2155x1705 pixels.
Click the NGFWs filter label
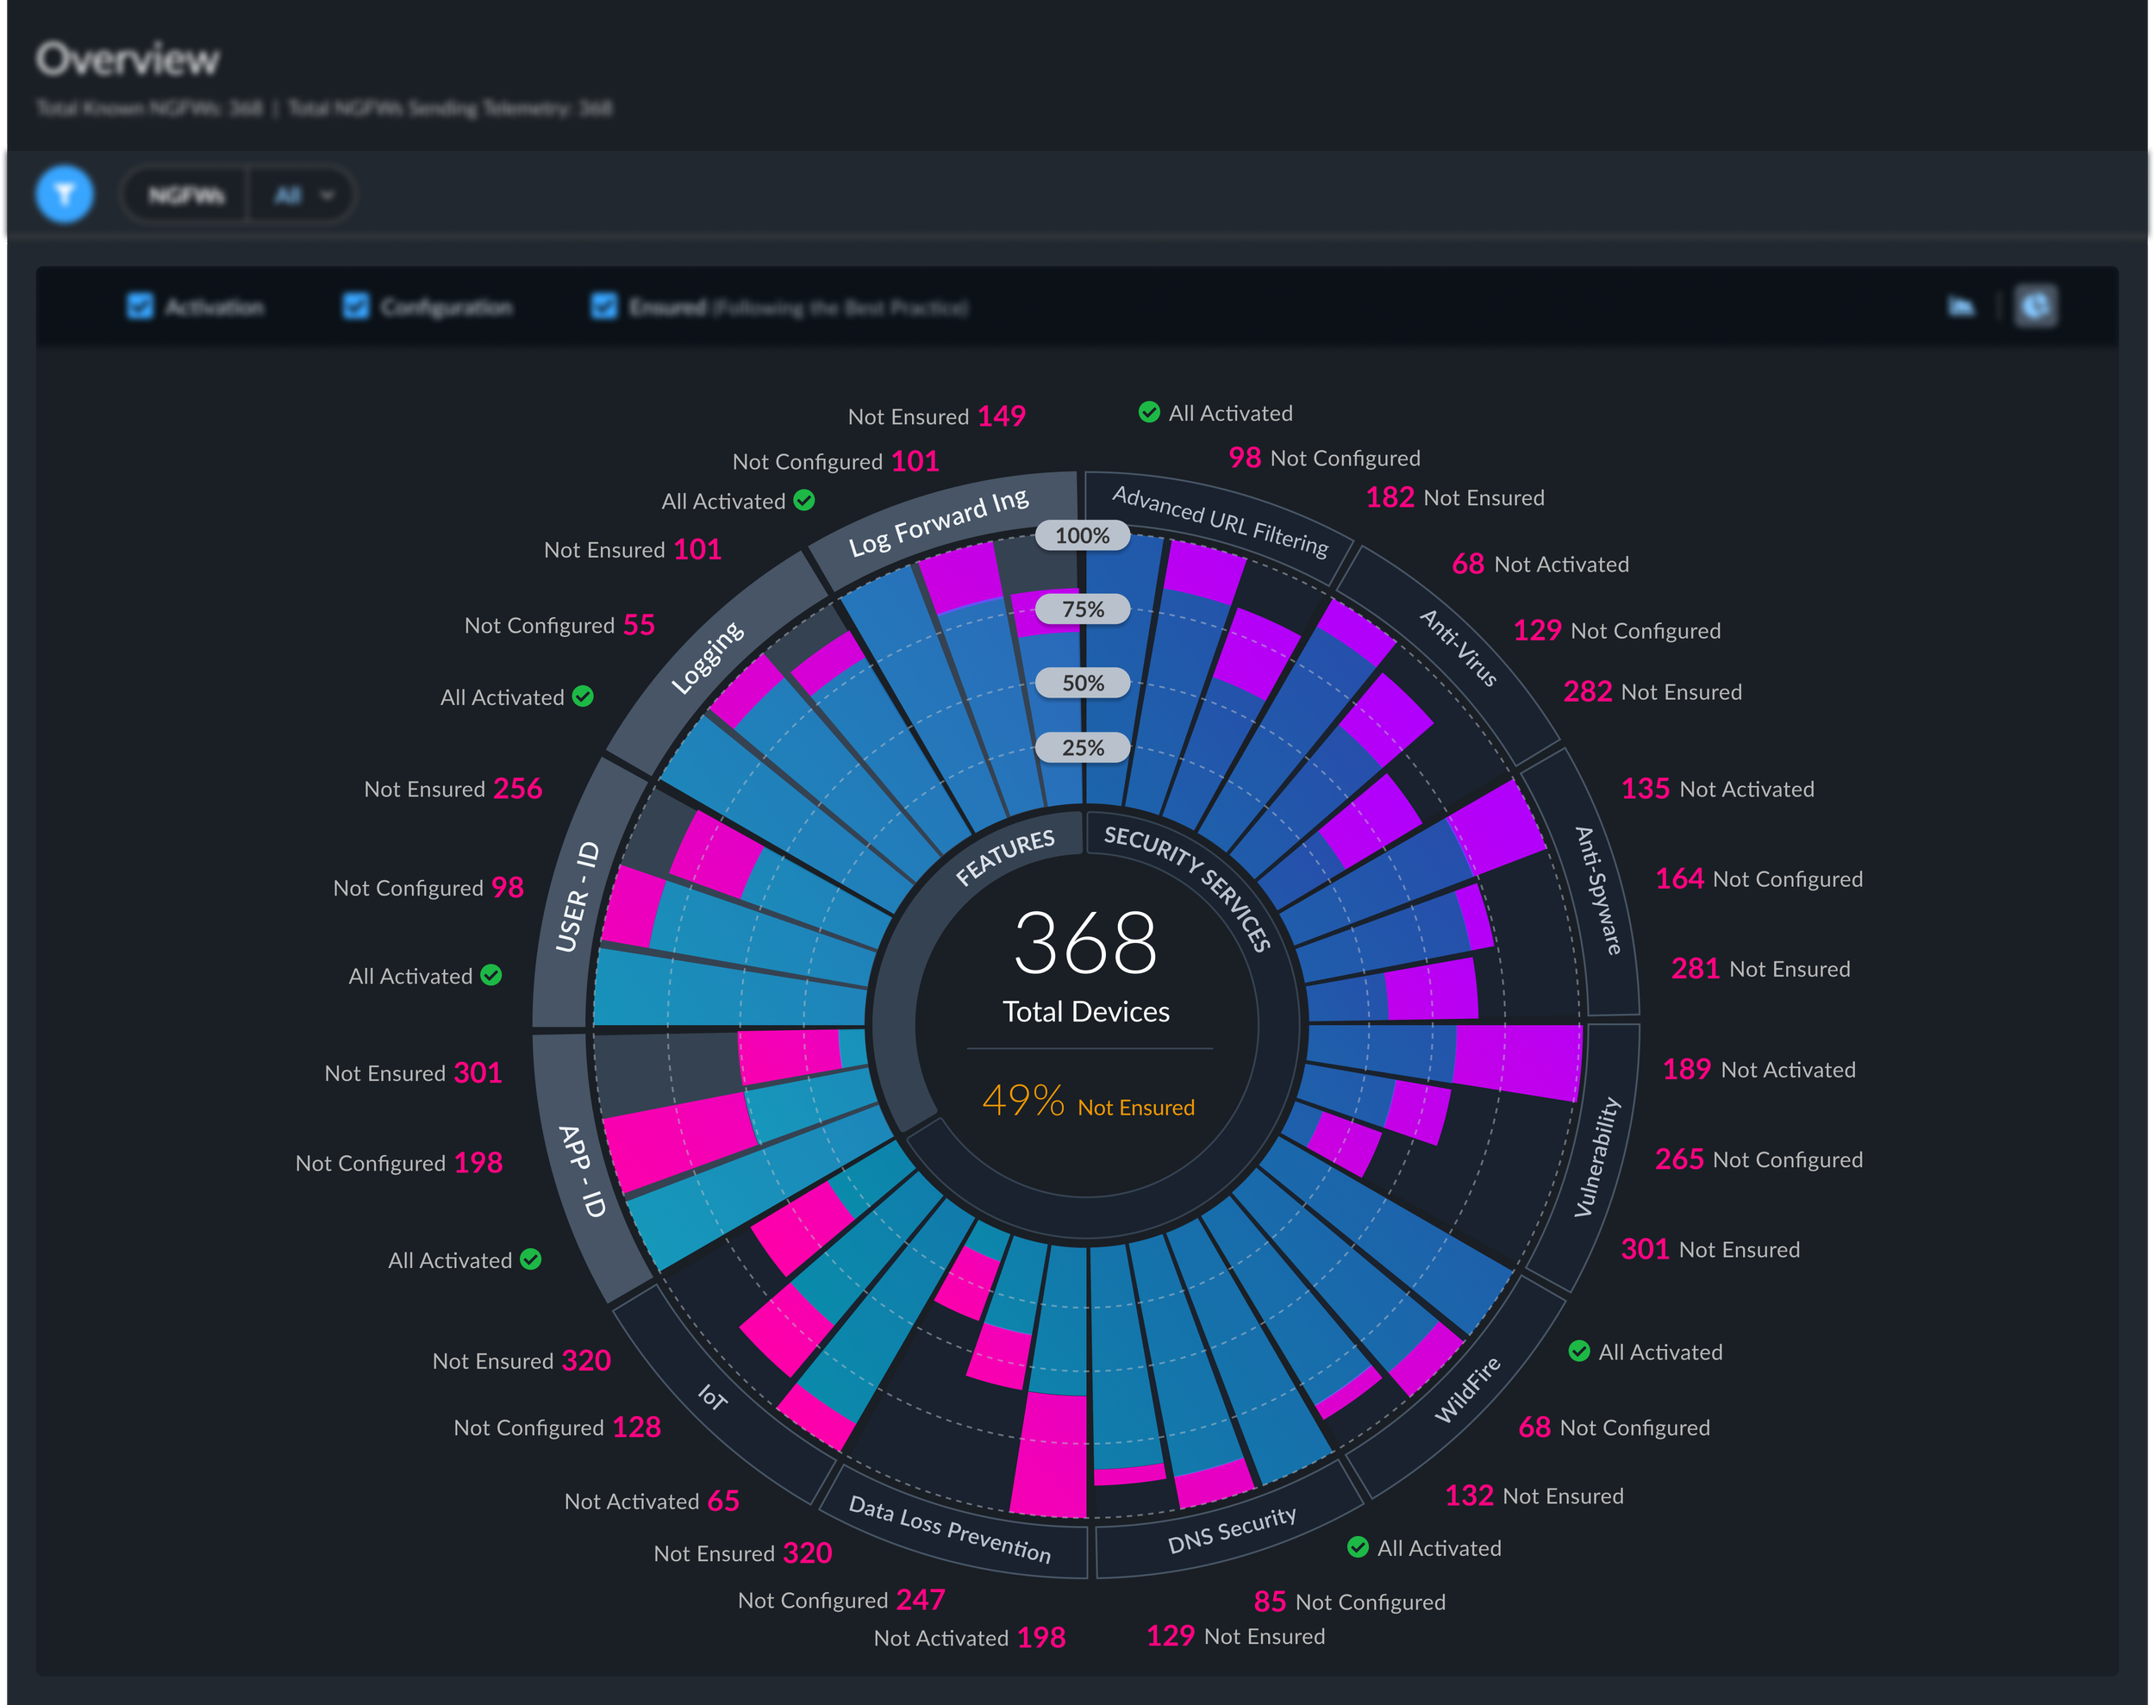(x=185, y=196)
